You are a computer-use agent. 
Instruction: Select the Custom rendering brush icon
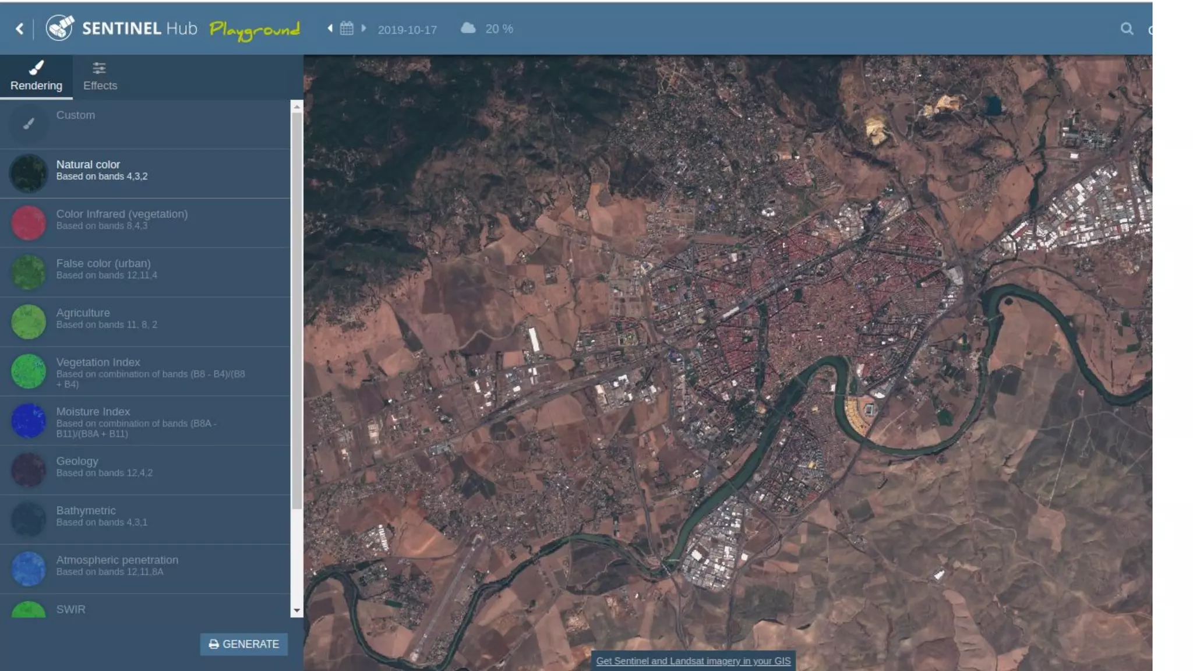[x=29, y=123]
